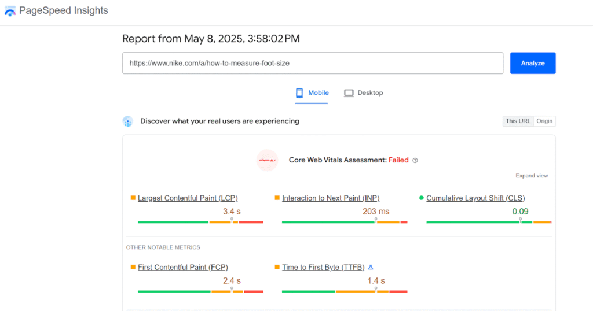
Task: Open the PageSpeed Insights title link
Action: [x=64, y=10]
